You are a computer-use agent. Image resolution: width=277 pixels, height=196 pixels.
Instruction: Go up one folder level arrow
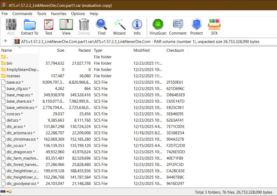tap(5, 41)
